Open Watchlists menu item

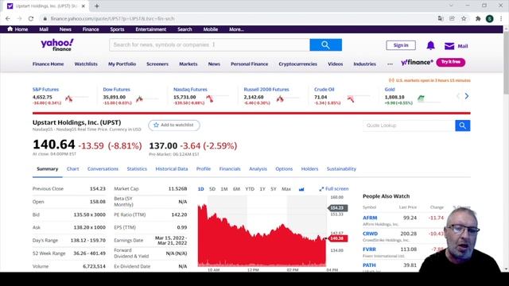pyautogui.click(x=86, y=64)
